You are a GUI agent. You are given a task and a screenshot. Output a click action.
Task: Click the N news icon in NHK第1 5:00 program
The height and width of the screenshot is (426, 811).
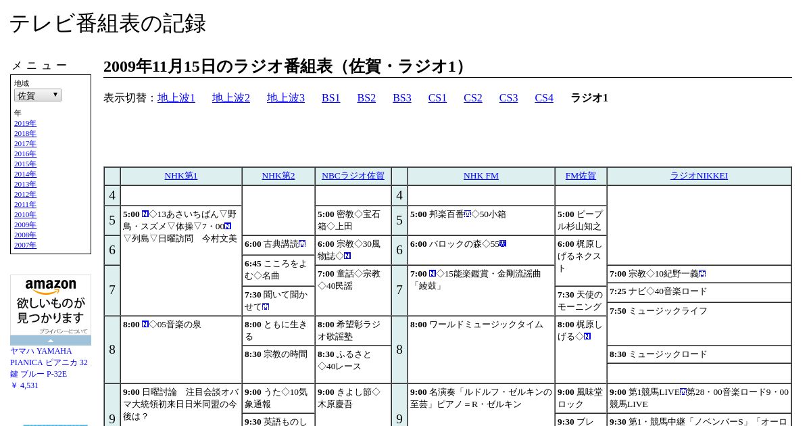145,214
